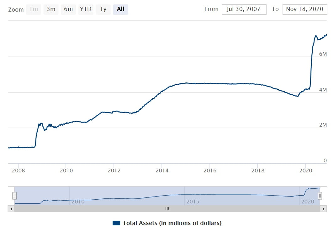Screen dimensions: 334x231
Task: Click the right navigator range handle
Action: click(x=320, y=196)
